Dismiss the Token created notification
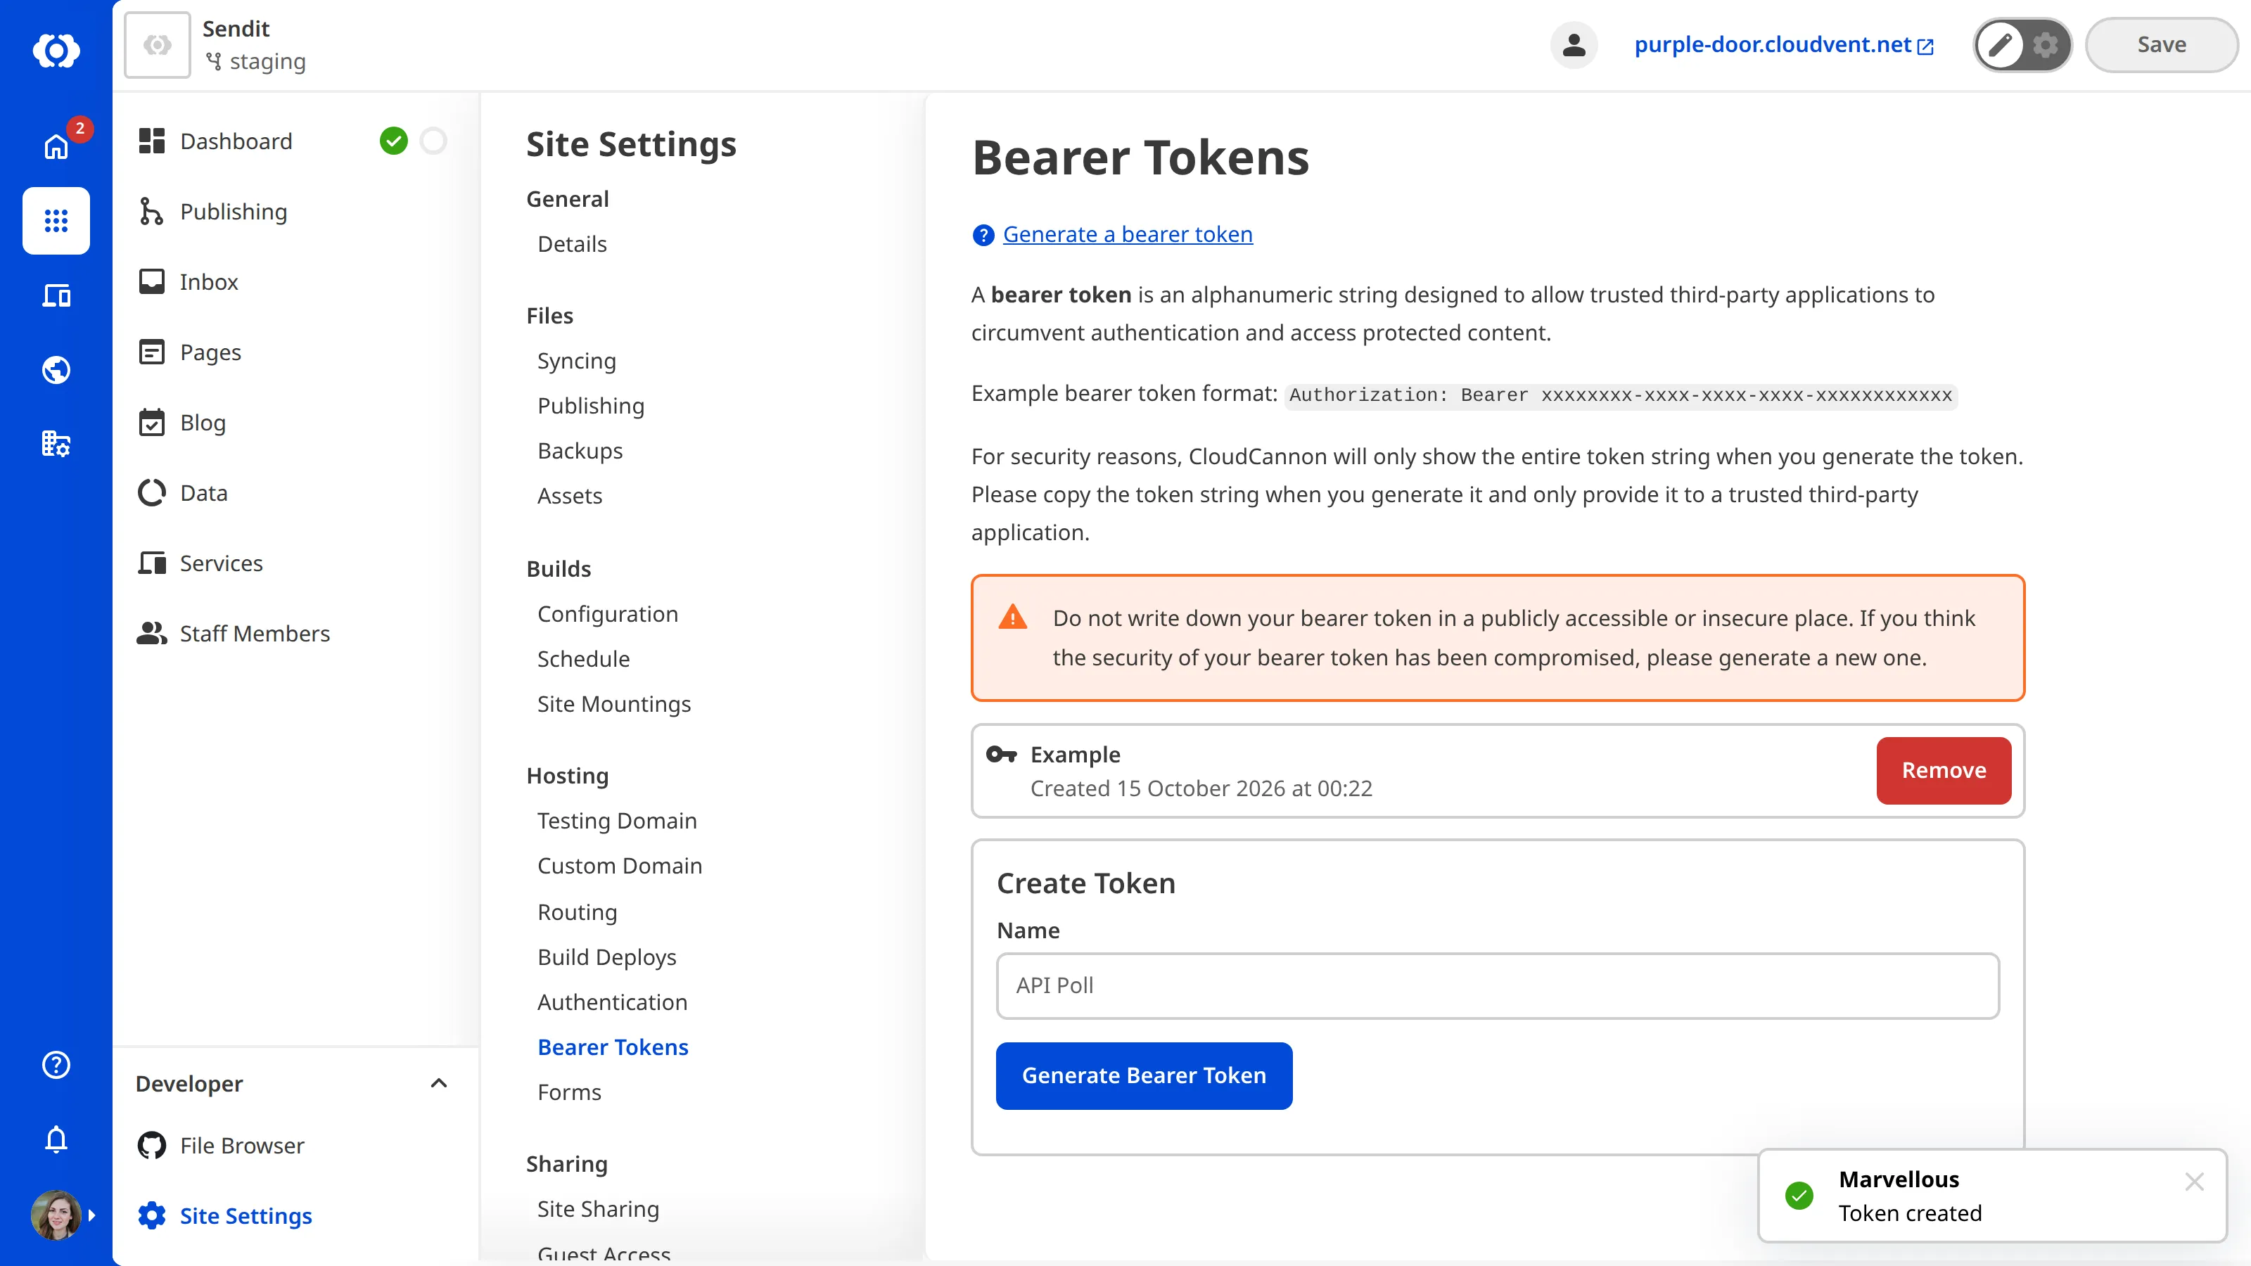2251x1266 pixels. coord(2193,1182)
